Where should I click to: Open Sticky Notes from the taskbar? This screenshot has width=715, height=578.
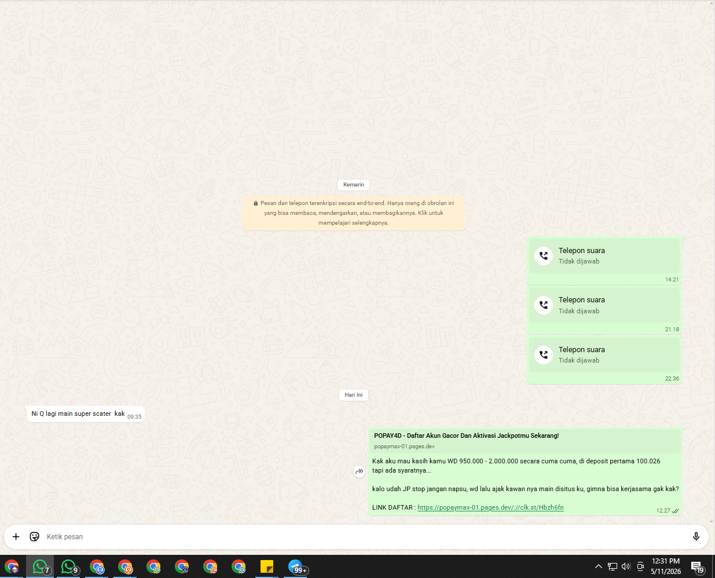click(267, 566)
